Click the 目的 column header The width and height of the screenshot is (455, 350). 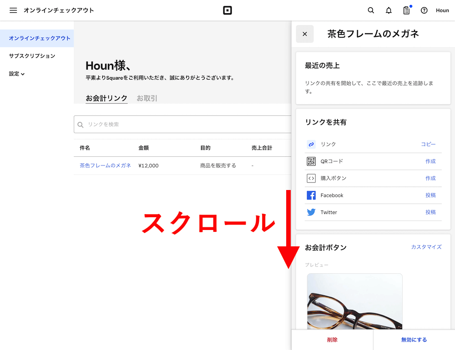206,148
